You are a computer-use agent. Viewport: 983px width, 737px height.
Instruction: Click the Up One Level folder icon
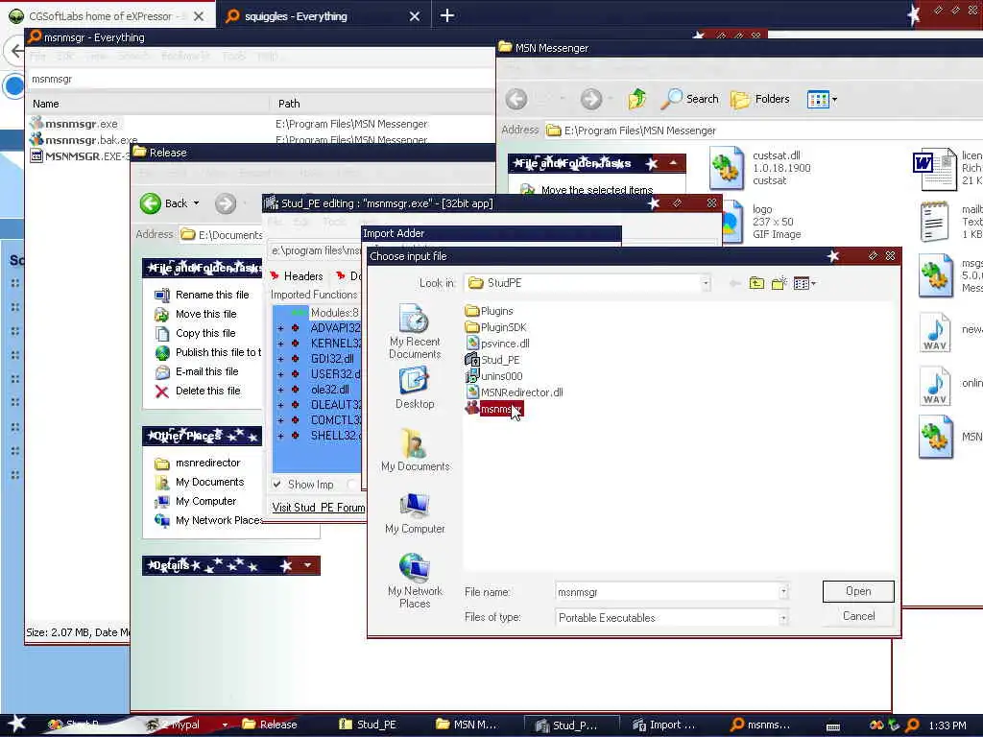coord(756,283)
